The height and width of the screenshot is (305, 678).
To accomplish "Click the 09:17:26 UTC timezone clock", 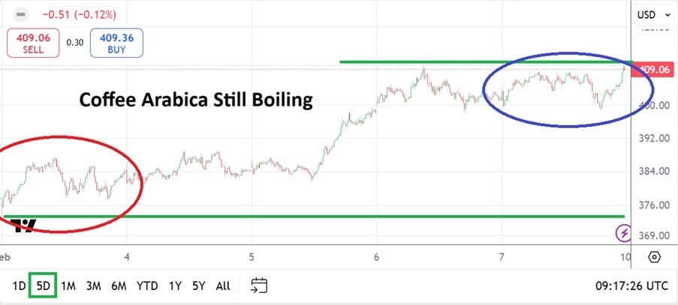I will tap(630, 286).
